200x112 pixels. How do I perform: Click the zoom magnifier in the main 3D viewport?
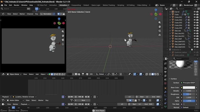(x=160, y=23)
